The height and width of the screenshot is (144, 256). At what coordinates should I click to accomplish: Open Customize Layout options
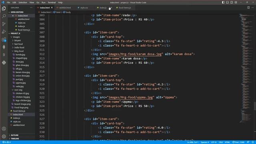[x=236, y=2]
